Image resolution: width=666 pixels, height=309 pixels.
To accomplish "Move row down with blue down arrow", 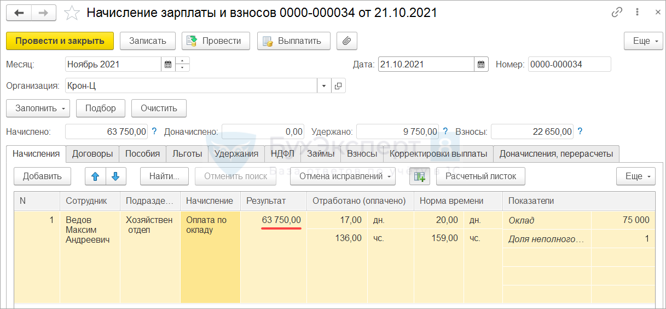I will click(115, 176).
